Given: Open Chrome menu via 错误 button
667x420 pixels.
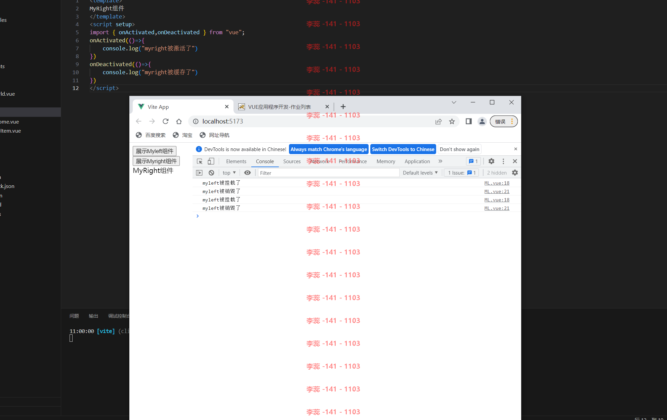Looking at the screenshot, I should 504,121.
